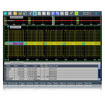The image size is (105, 105).
Task: Click the Data (16 bit) column header
Action: [x=73, y=66]
